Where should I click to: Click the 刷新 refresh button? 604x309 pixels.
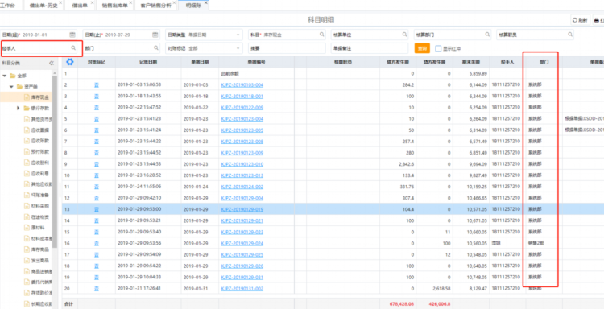pos(581,20)
